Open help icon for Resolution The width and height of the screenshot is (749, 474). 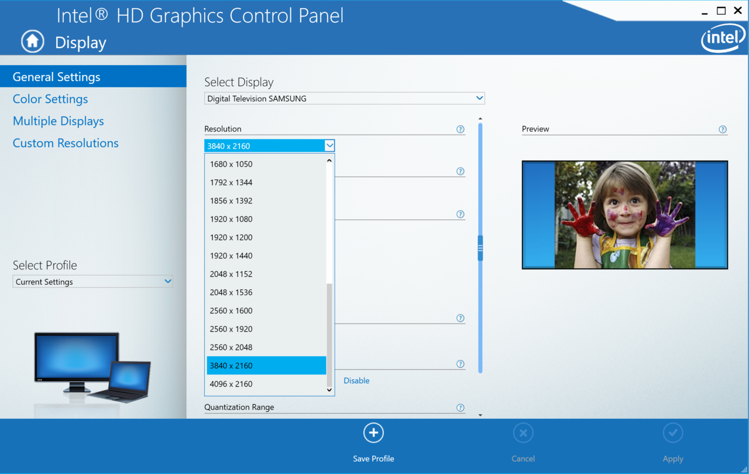pos(460,129)
